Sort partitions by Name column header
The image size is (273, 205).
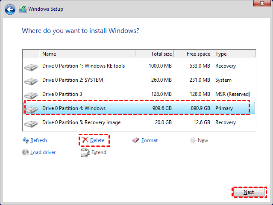88,54
